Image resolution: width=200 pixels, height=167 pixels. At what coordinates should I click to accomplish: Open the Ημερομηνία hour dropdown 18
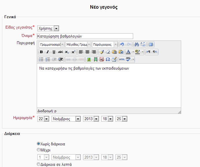coord(107,119)
